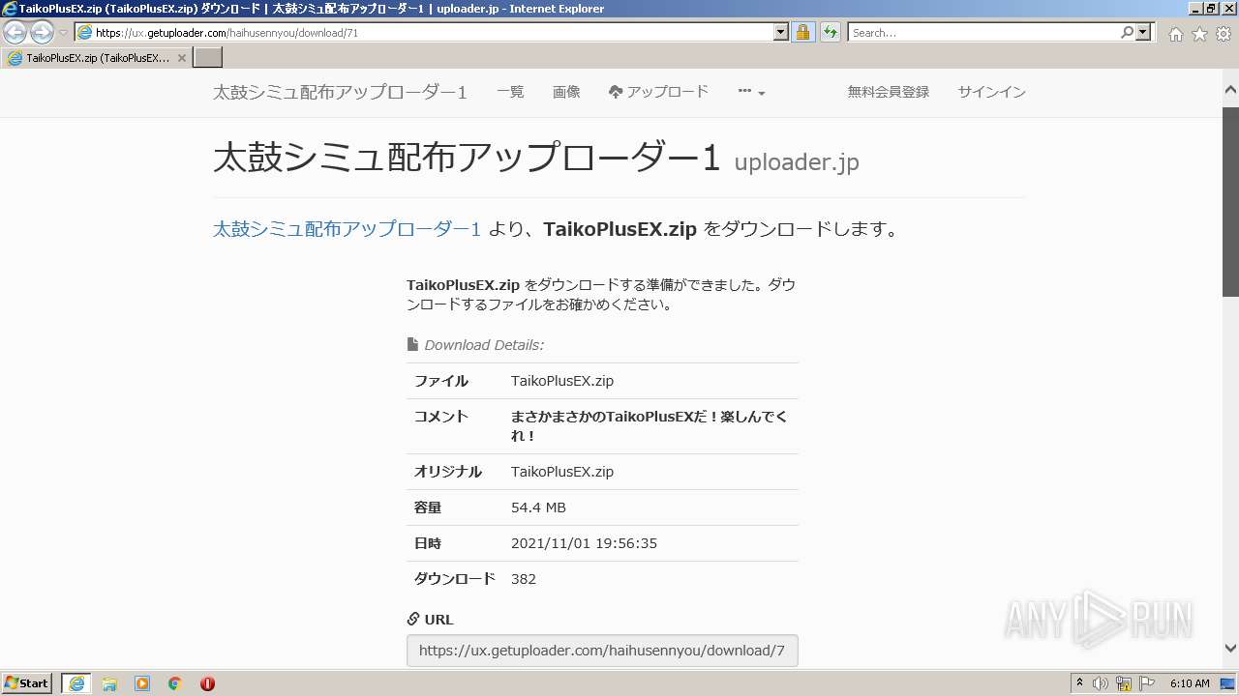
Task: Open 無料会員登録 registration link
Action: coord(889,92)
